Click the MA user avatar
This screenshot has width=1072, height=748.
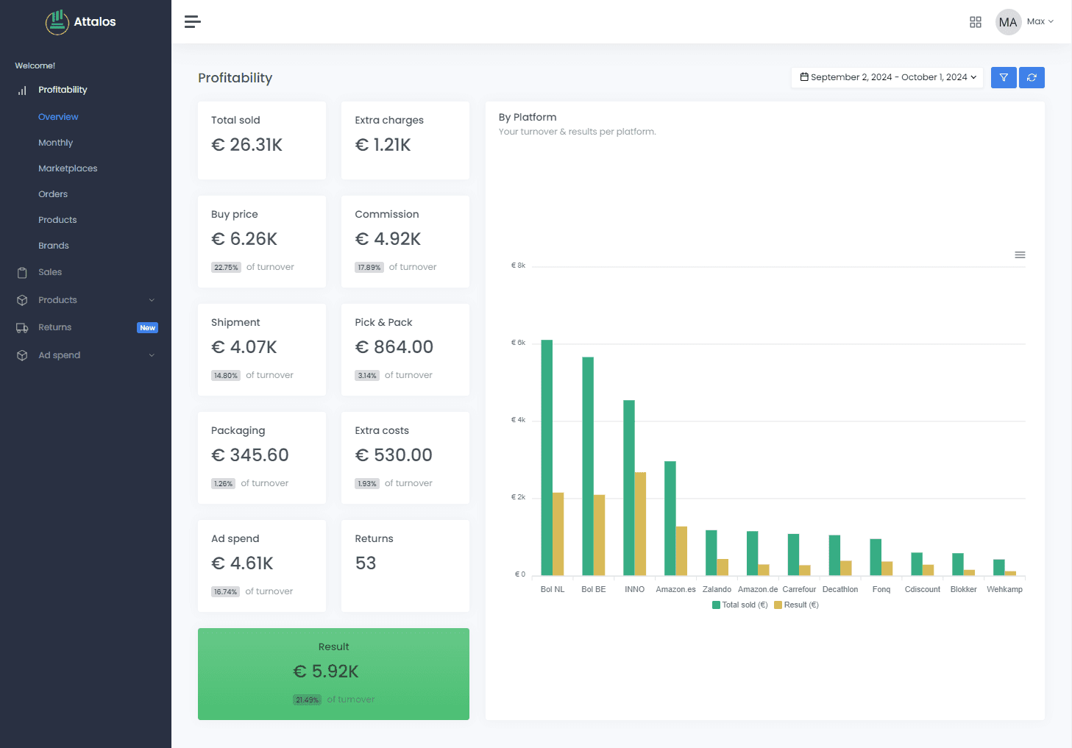pyautogui.click(x=1008, y=22)
